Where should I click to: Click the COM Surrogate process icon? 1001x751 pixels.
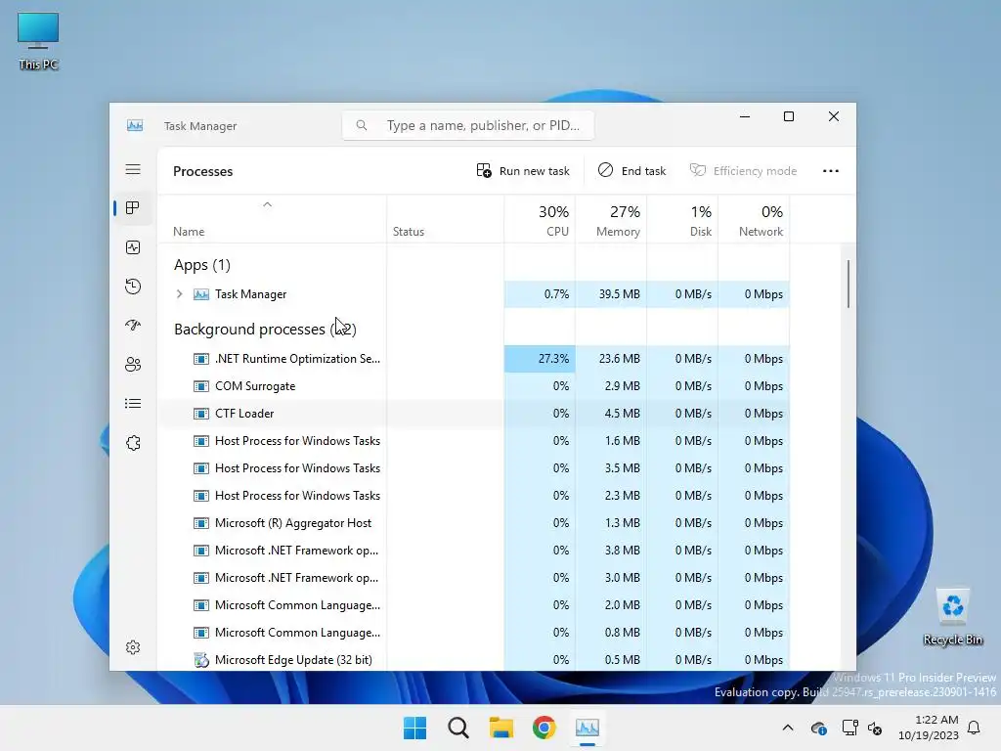tap(201, 386)
